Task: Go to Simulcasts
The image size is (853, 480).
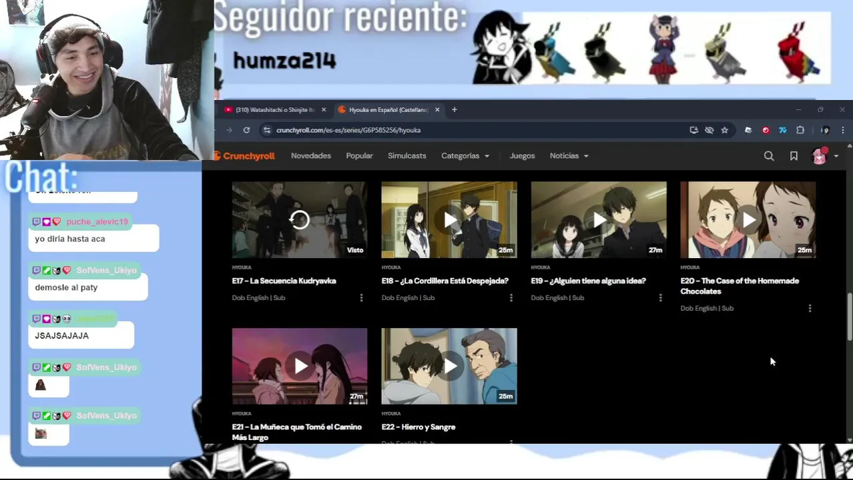Action: [x=406, y=156]
